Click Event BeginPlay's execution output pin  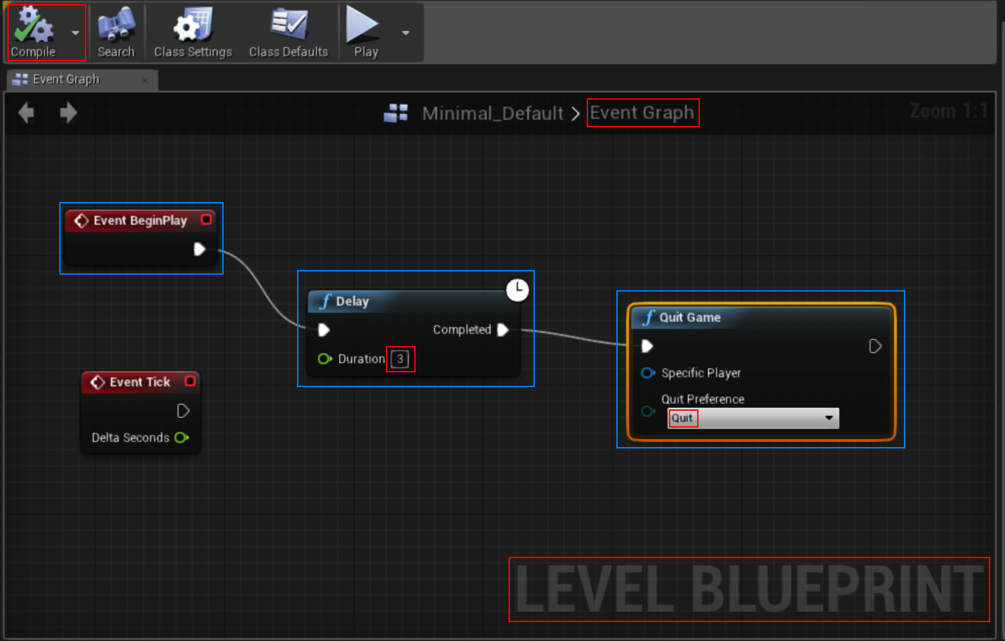[199, 249]
